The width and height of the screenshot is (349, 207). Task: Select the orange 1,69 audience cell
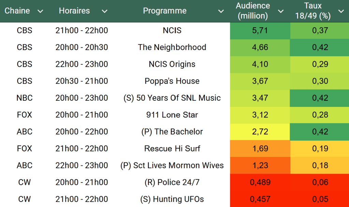(x=260, y=149)
